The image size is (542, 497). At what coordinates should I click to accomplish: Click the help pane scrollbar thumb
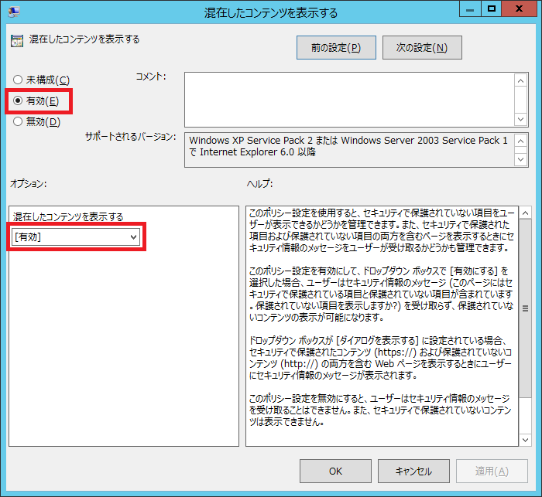pyautogui.click(x=526, y=308)
